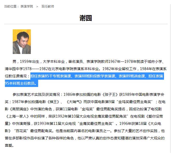The height and width of the screenshot is (156, 171).
Task: Click the breadcrumb arrow separator
Action: coord(37,7)
